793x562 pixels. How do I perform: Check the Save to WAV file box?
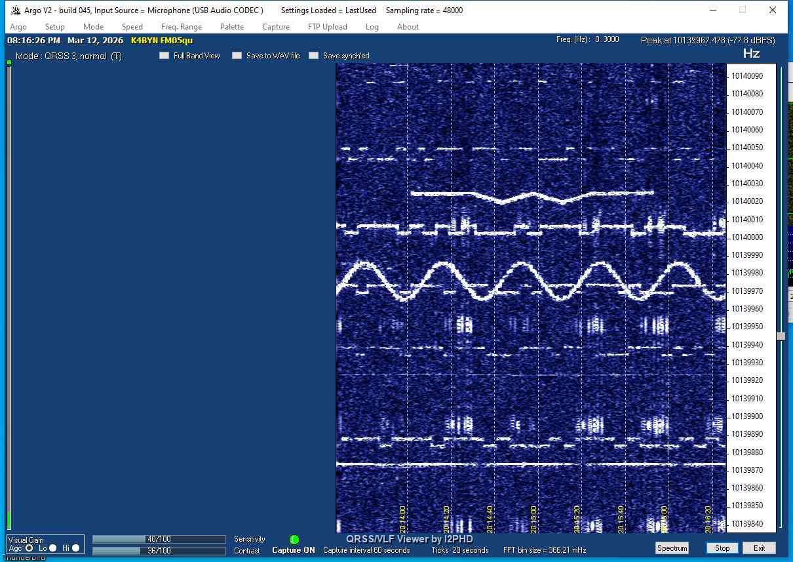tap(237, 56)
